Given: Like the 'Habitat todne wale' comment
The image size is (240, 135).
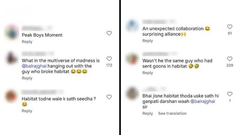Looking at the screenshot, I should [109, 97].
